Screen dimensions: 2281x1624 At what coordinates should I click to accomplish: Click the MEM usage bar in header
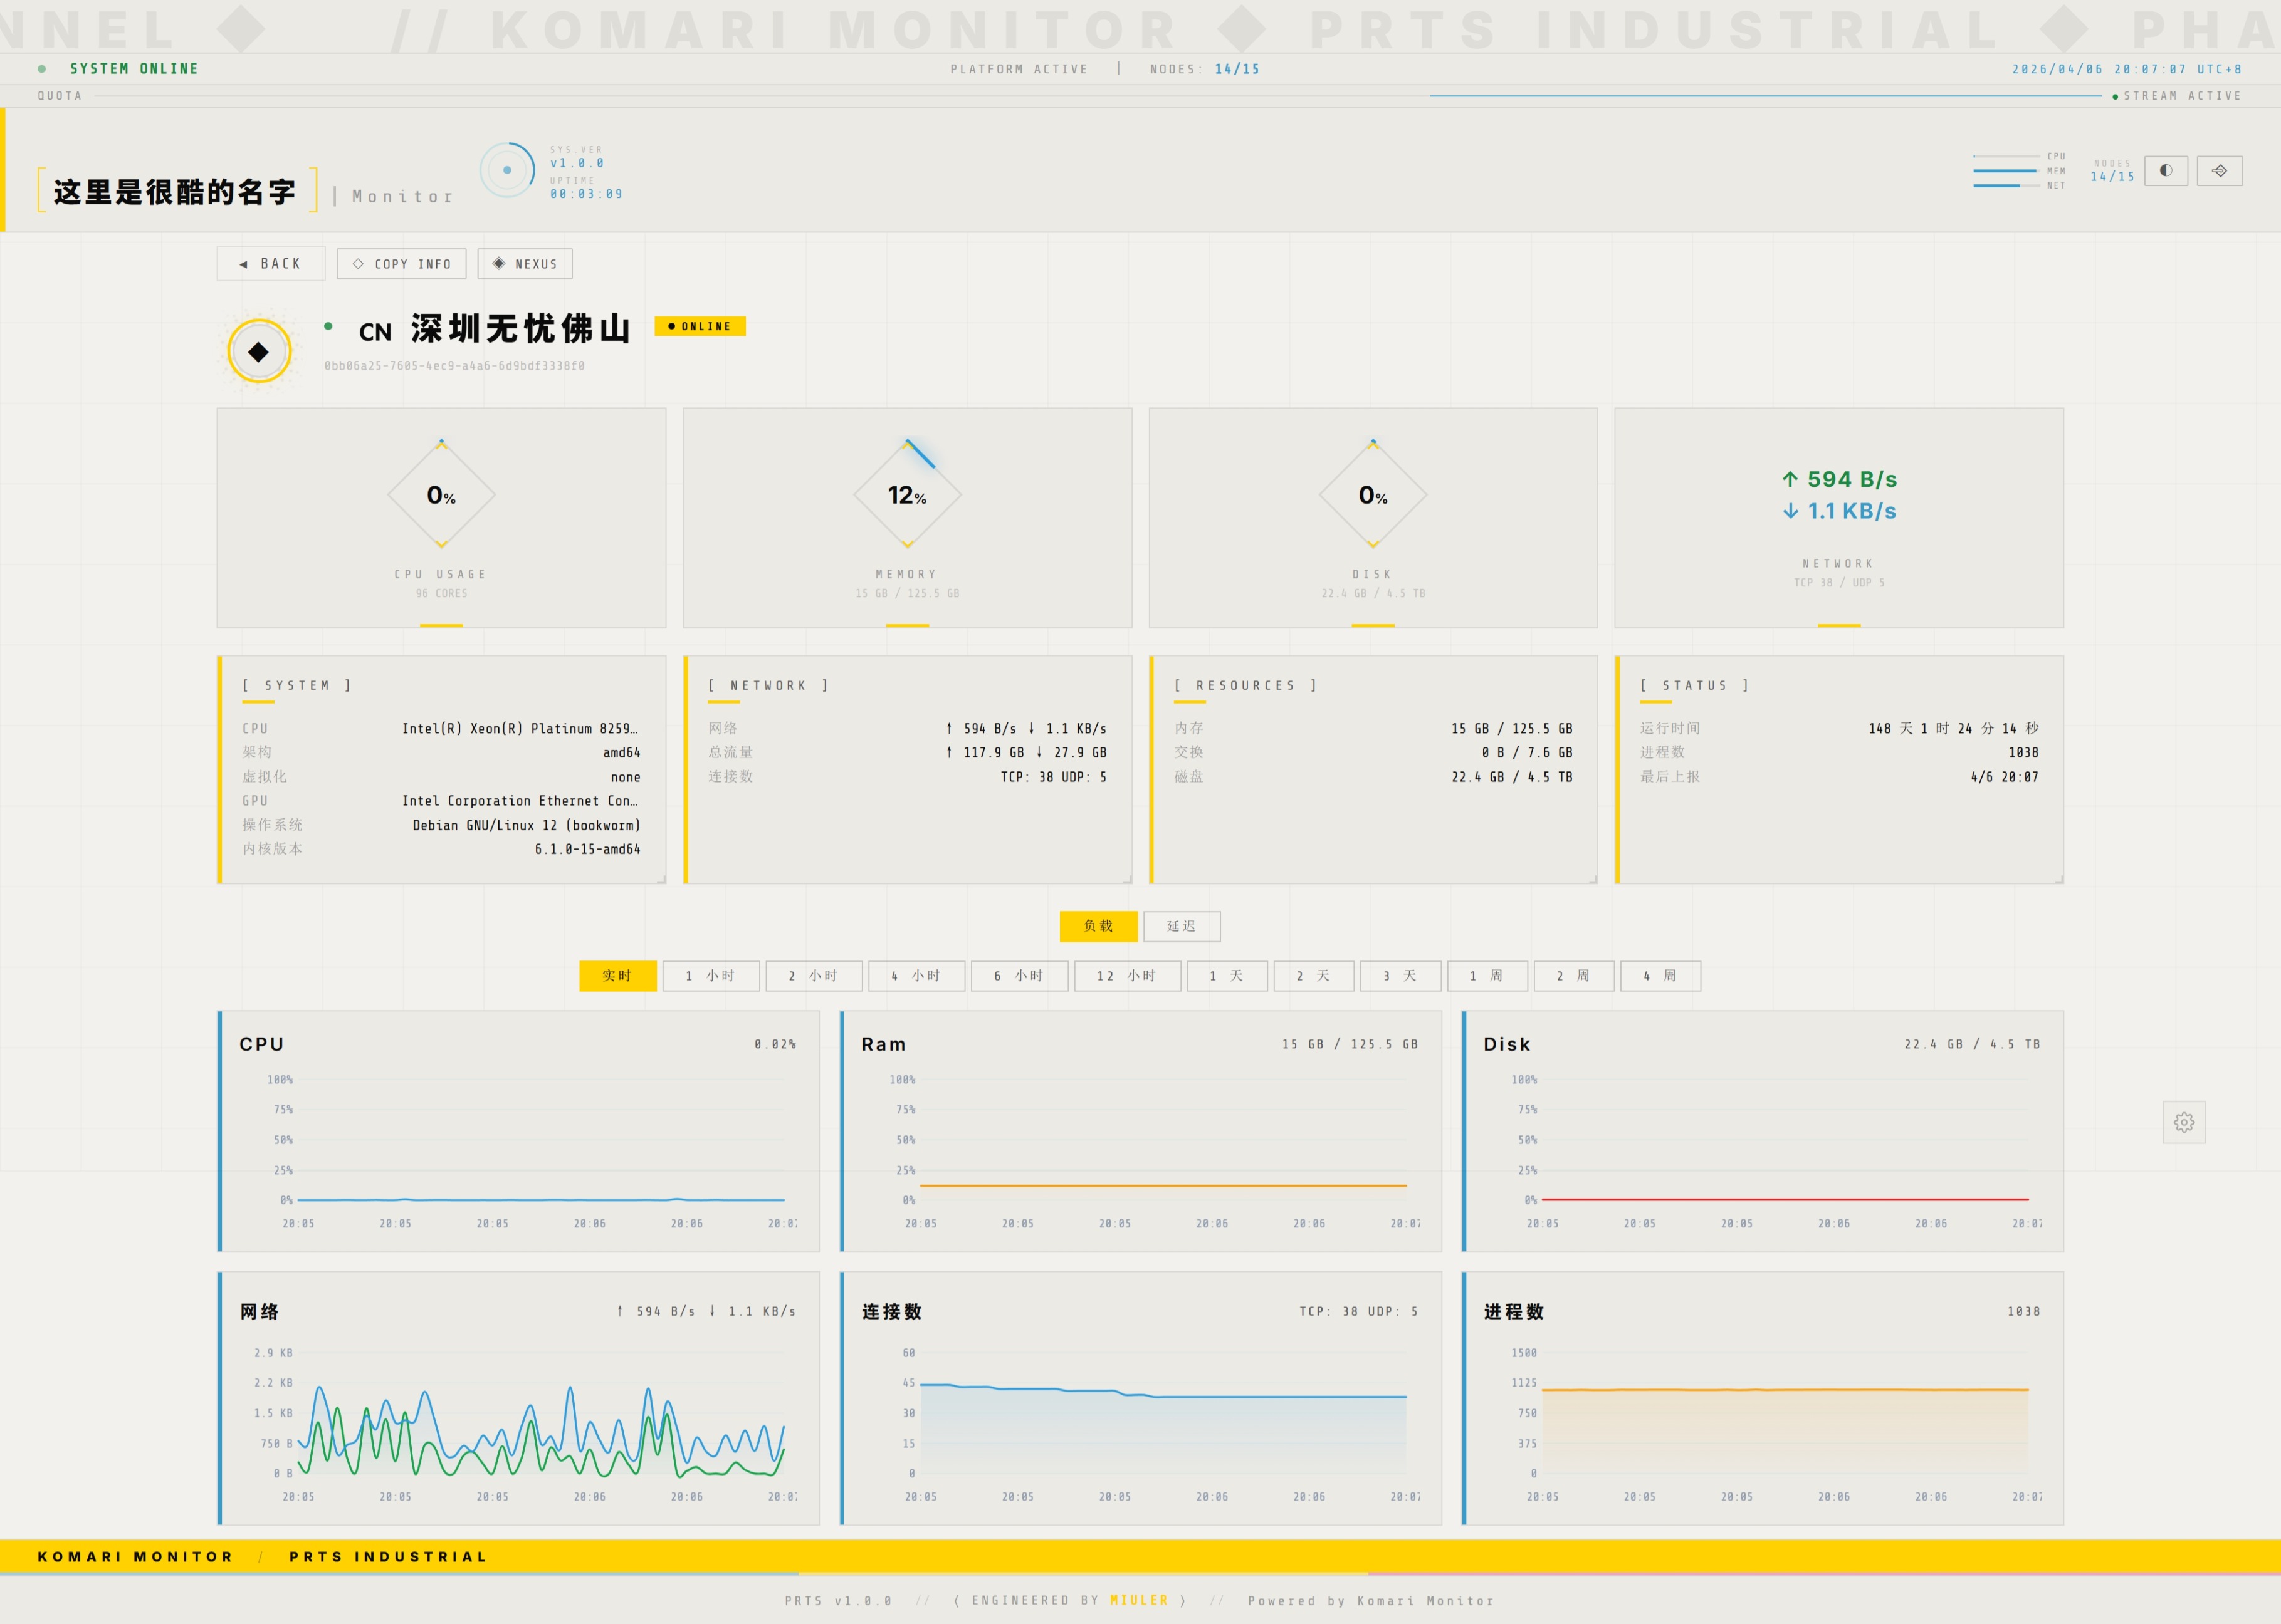click(2005, 171)
